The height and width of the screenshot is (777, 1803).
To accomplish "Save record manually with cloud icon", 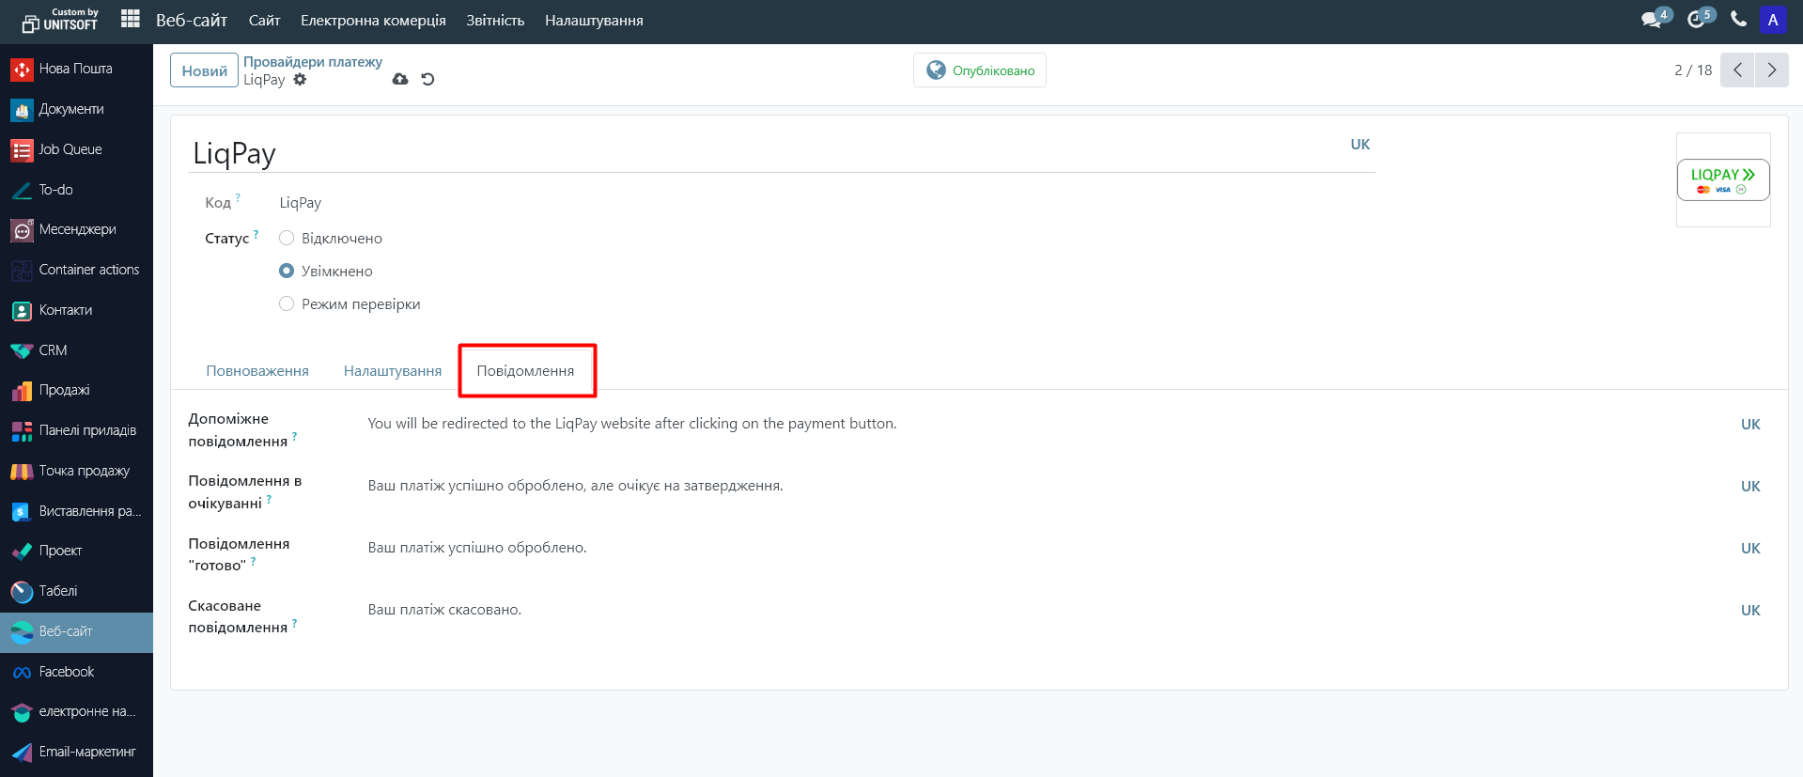I will 400,80.
